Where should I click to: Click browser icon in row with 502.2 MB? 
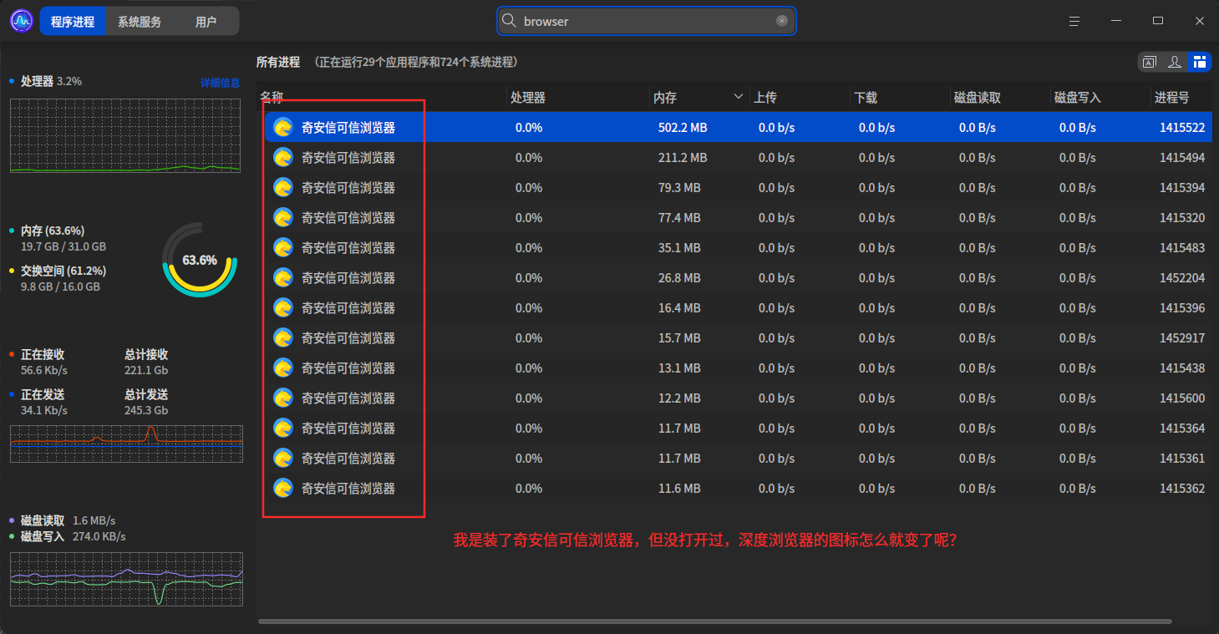[x=283, y=127]
